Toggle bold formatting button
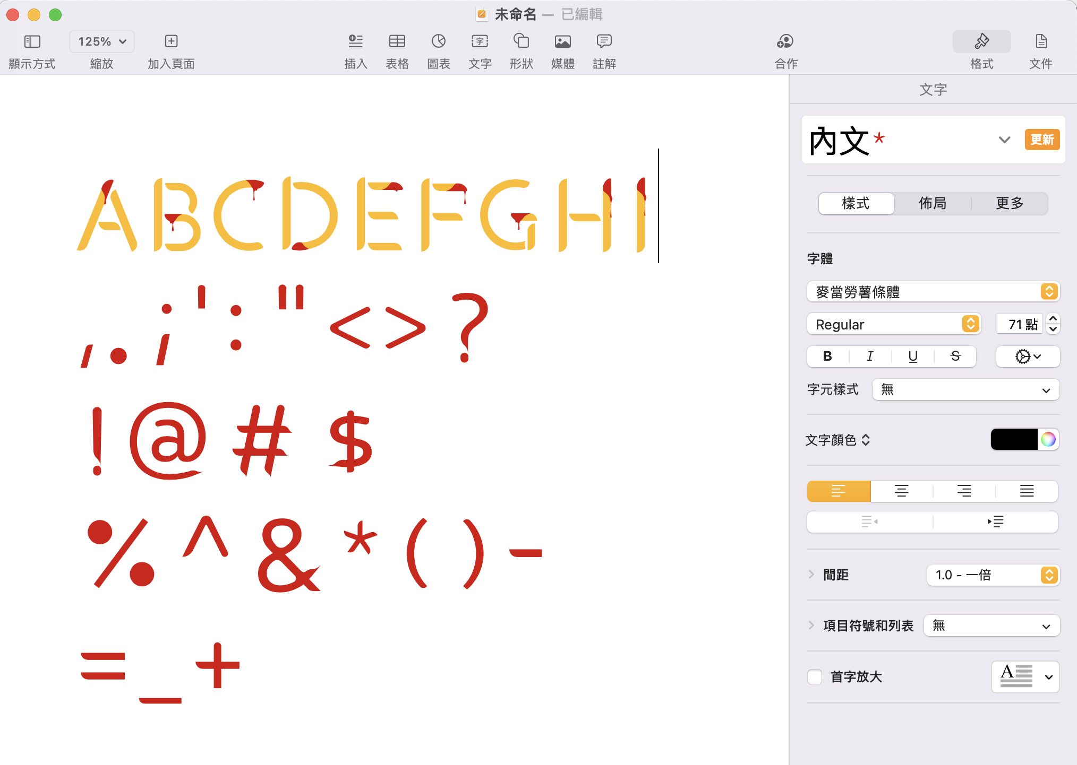The image size is (1077, 765). tap(827, 357)
